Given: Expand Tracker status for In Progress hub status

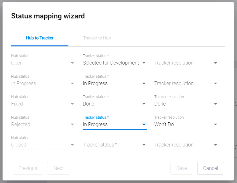Looking at the screenshot, I should 115,84.
